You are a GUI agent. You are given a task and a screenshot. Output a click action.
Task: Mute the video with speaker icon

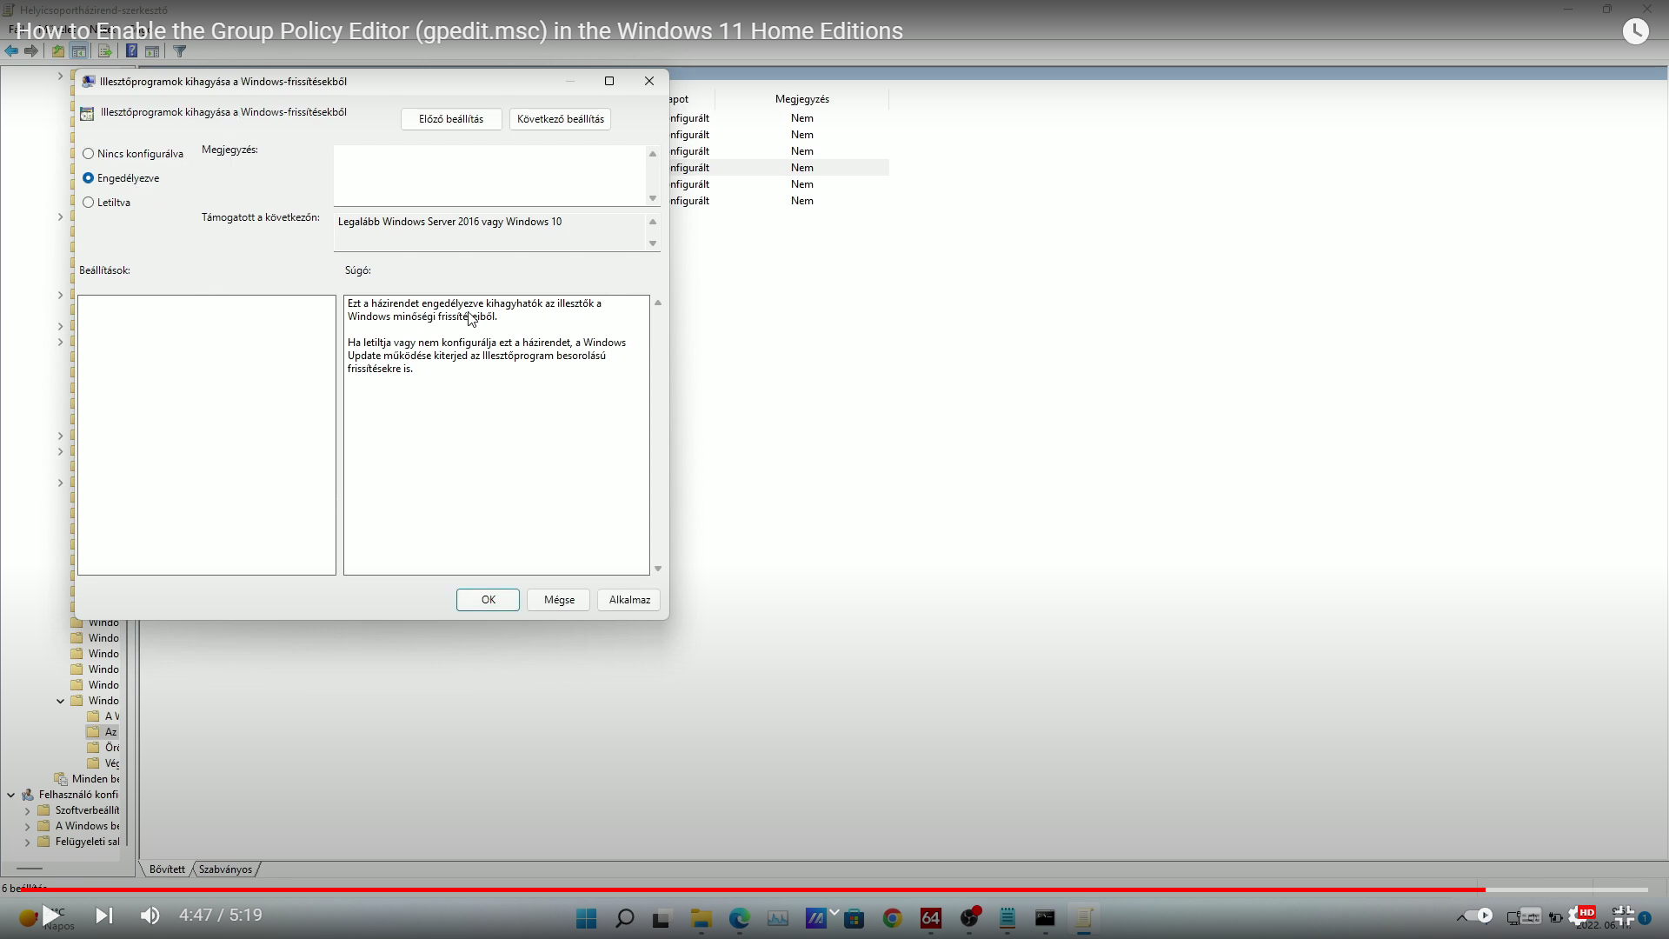point(150,915)
